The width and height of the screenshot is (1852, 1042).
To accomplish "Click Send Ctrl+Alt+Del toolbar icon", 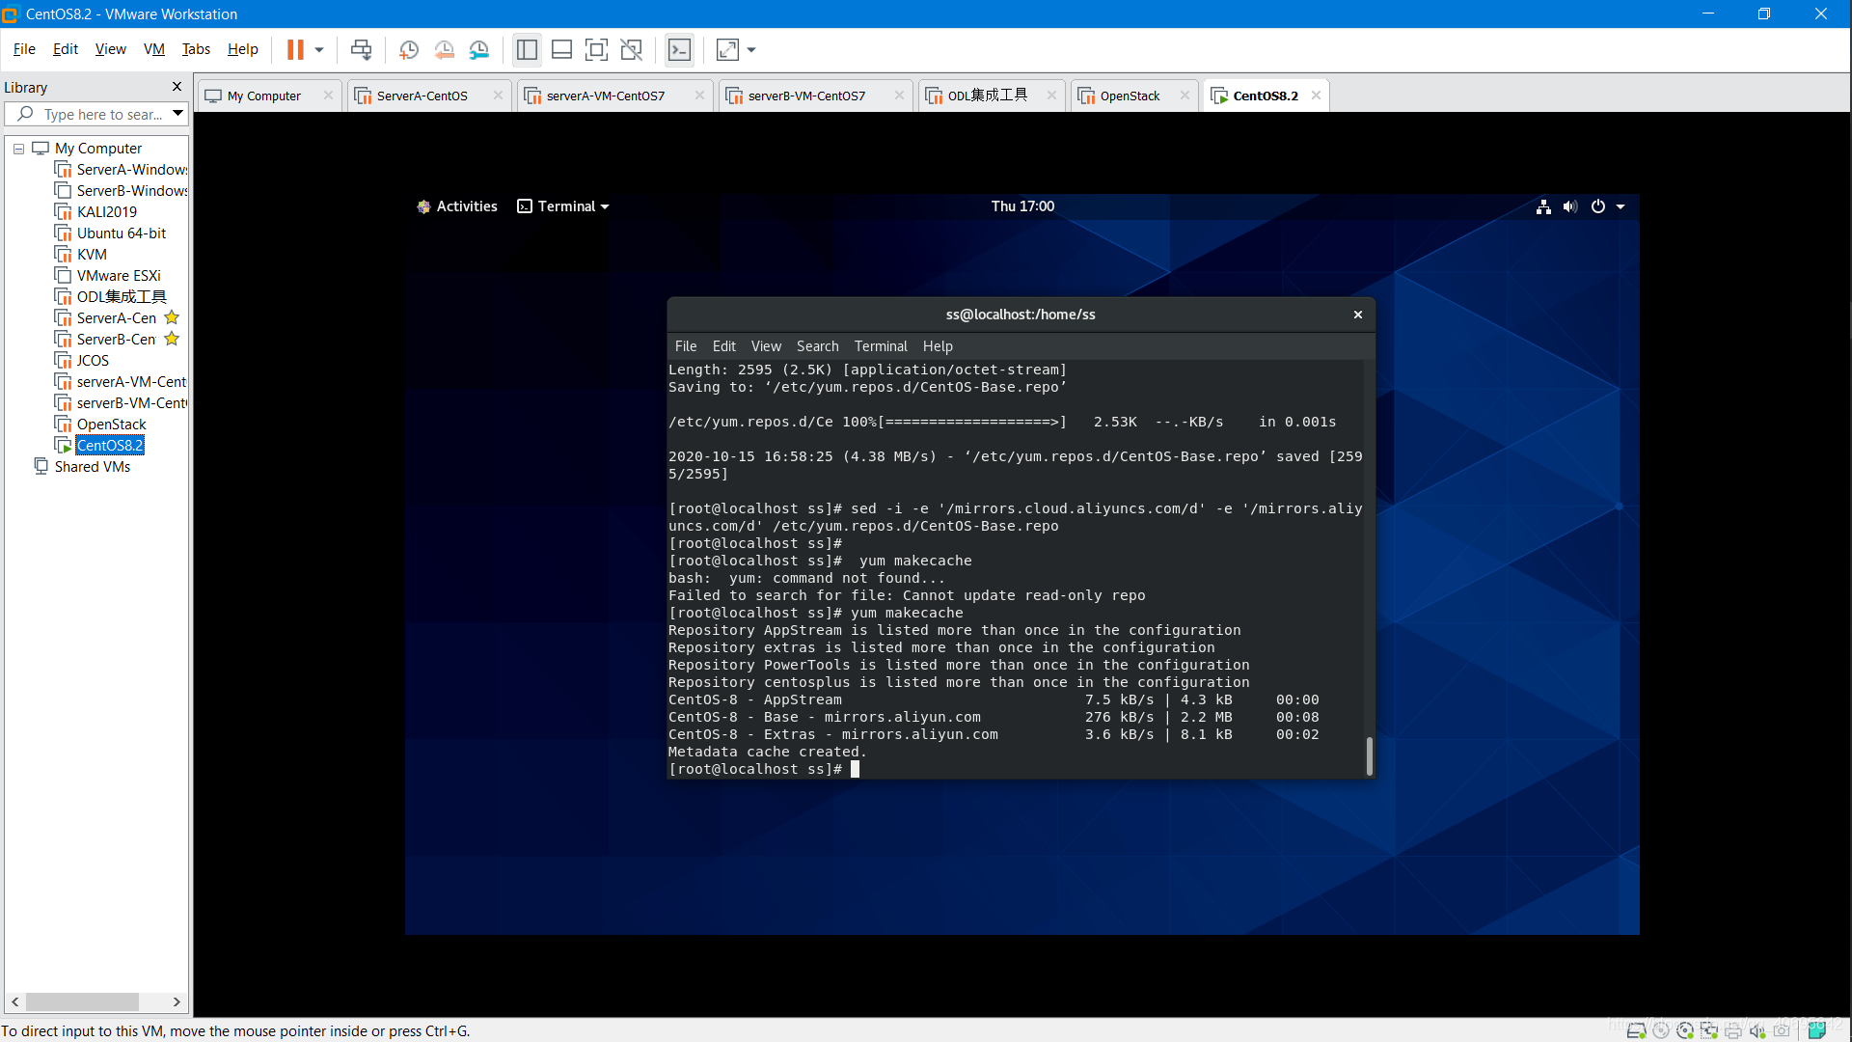I will (x=361, y=50).
